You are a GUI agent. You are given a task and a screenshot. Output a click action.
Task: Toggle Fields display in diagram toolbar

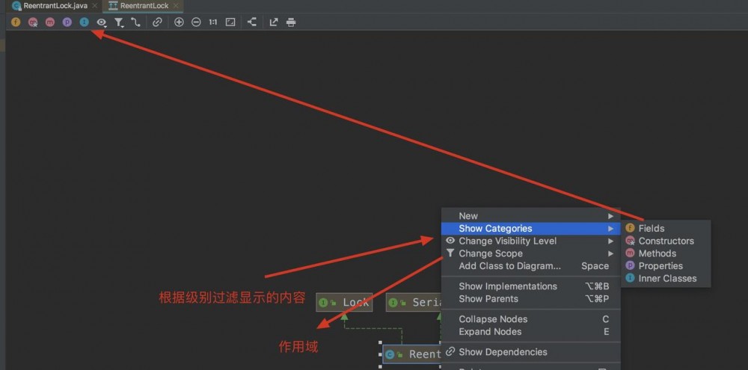(16, 22)
